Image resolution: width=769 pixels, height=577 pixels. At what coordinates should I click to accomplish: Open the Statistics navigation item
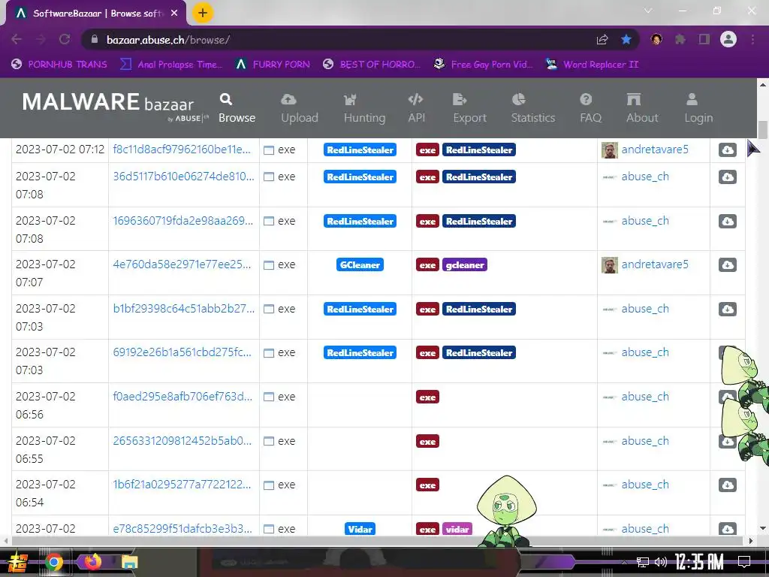tap(532, 108)
